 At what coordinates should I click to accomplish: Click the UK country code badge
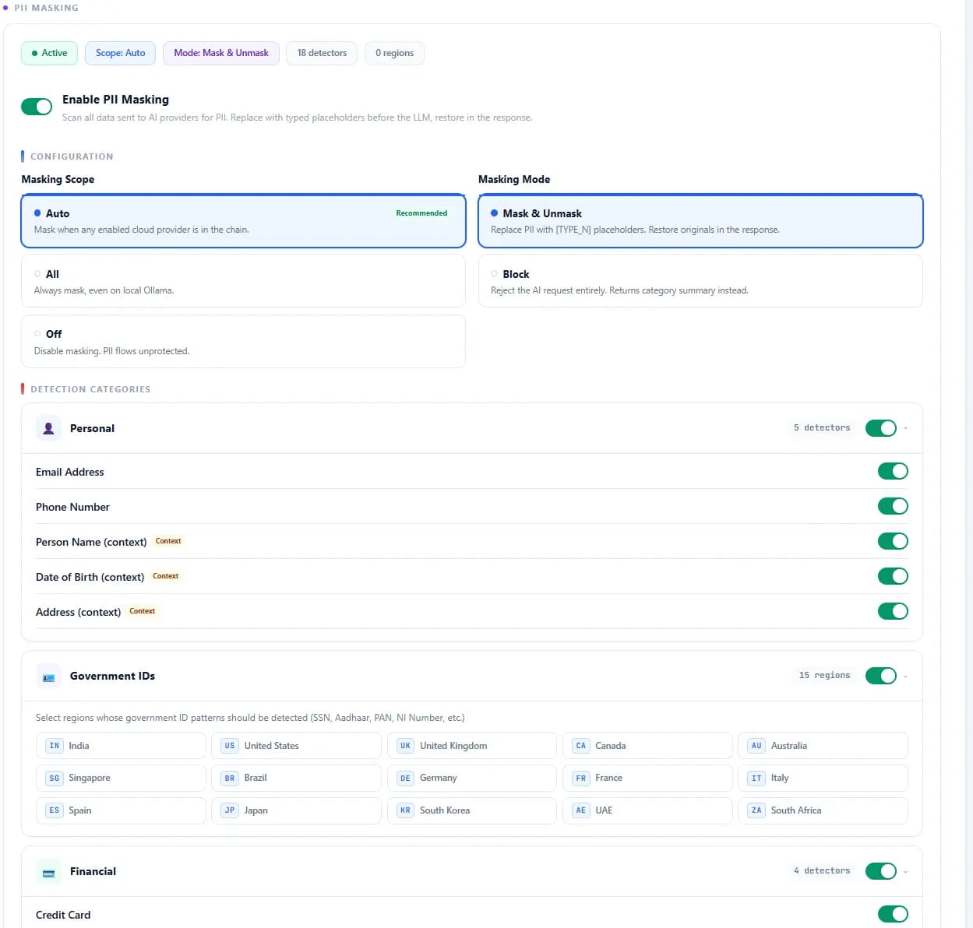pyautogui.click(x=405, y=746)
